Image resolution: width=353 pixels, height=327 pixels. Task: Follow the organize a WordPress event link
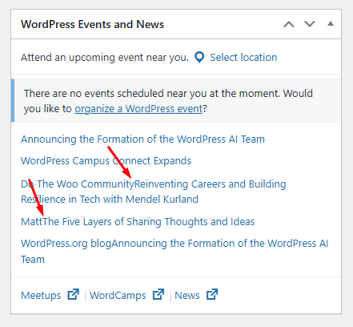pos(138,109)
